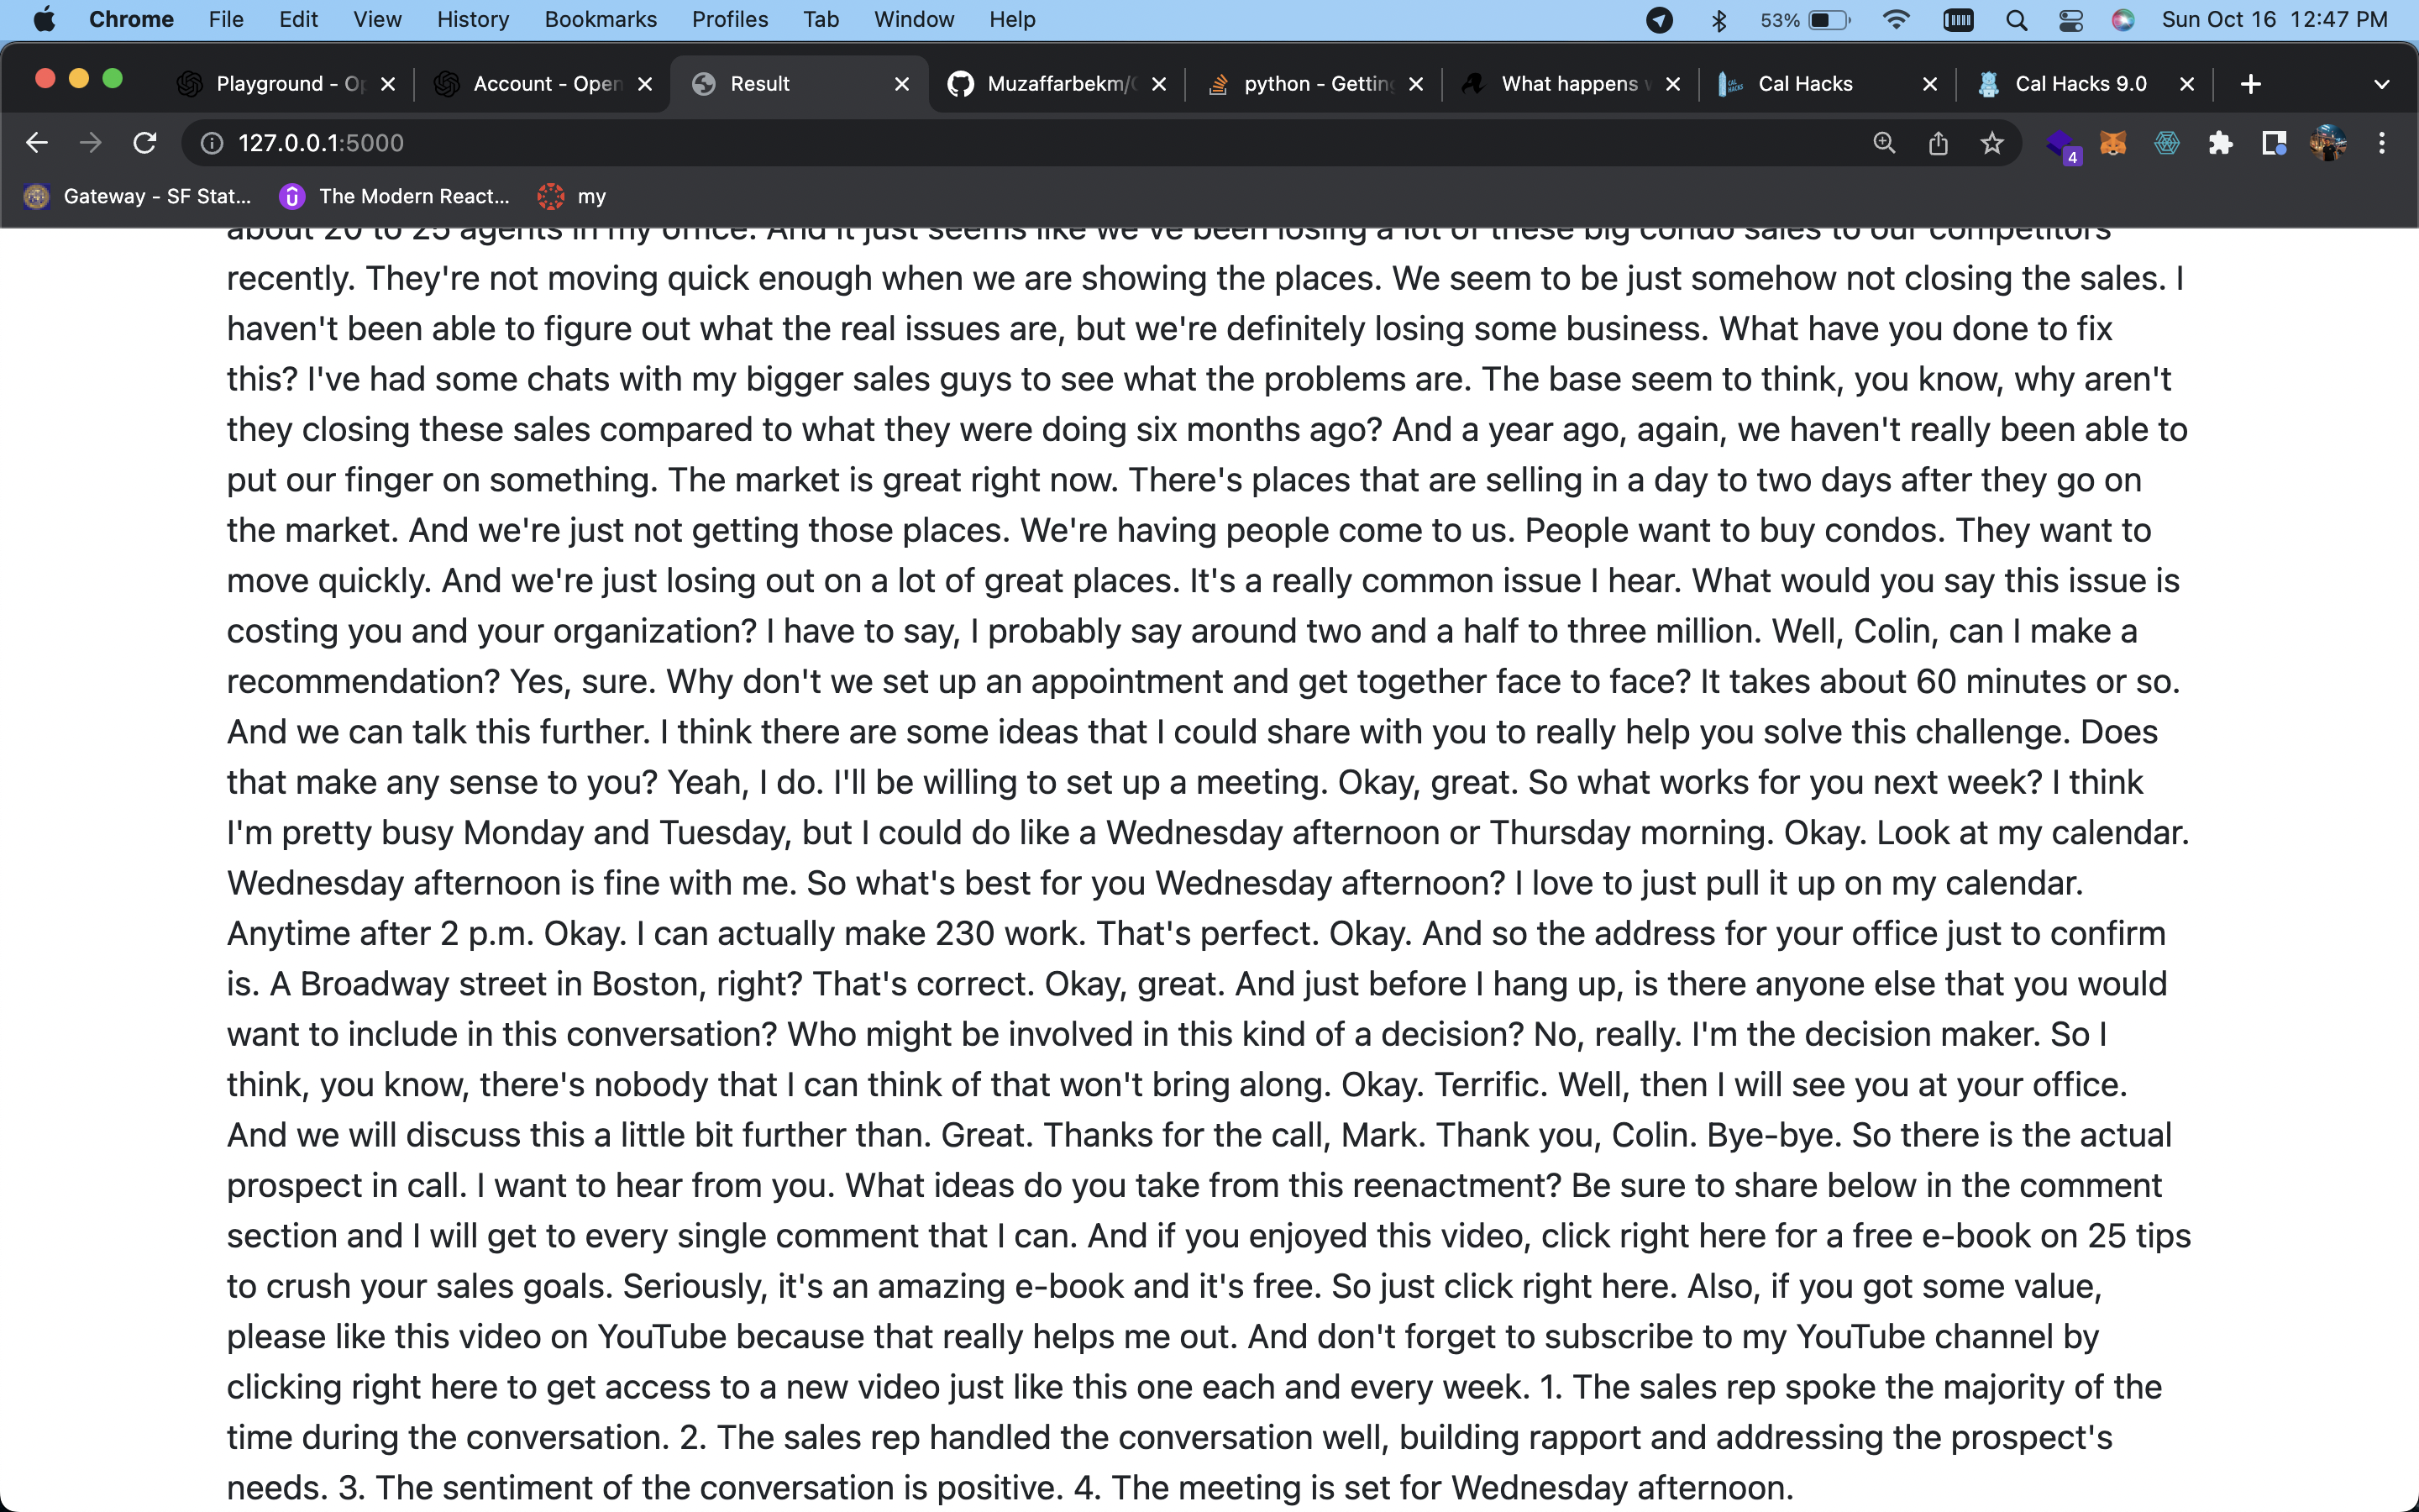Expand the tab search chevron

coord(2381,84)
